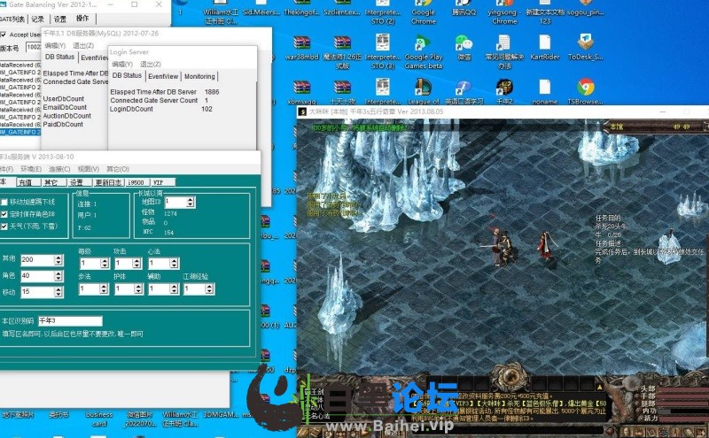Open the 腾讯QQ desktop shortcut
The width and height of the screenshot is (709, 438).
tap(464, 8)
